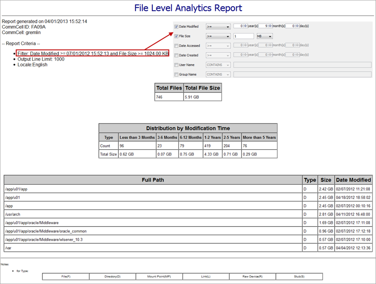This screenshot has width=376, height=284.
Task: Click the Size column header
Action: [325, 180]
